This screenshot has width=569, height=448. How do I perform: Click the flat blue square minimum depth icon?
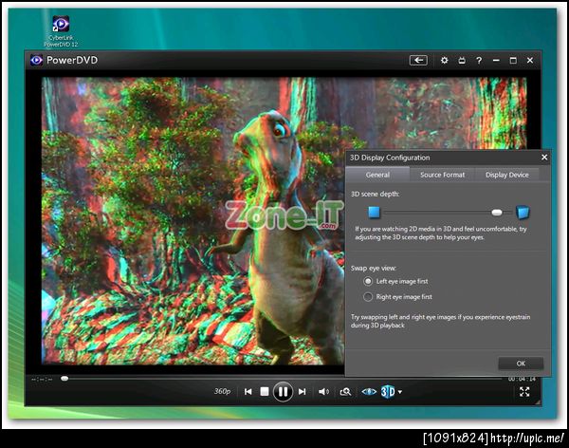[x=375, y=213]
